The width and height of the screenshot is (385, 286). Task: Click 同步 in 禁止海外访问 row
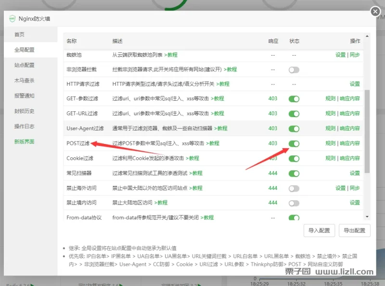[x=355, y=188]
